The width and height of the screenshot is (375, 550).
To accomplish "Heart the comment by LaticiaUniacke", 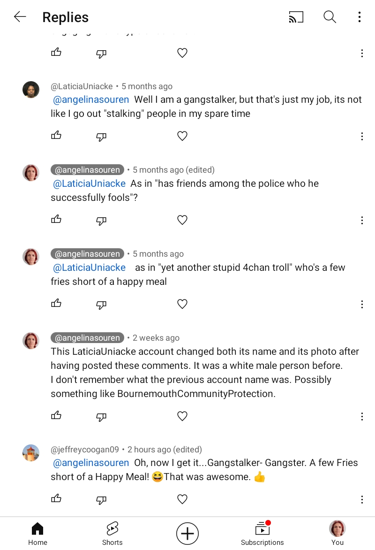I will tap(182, 136).
